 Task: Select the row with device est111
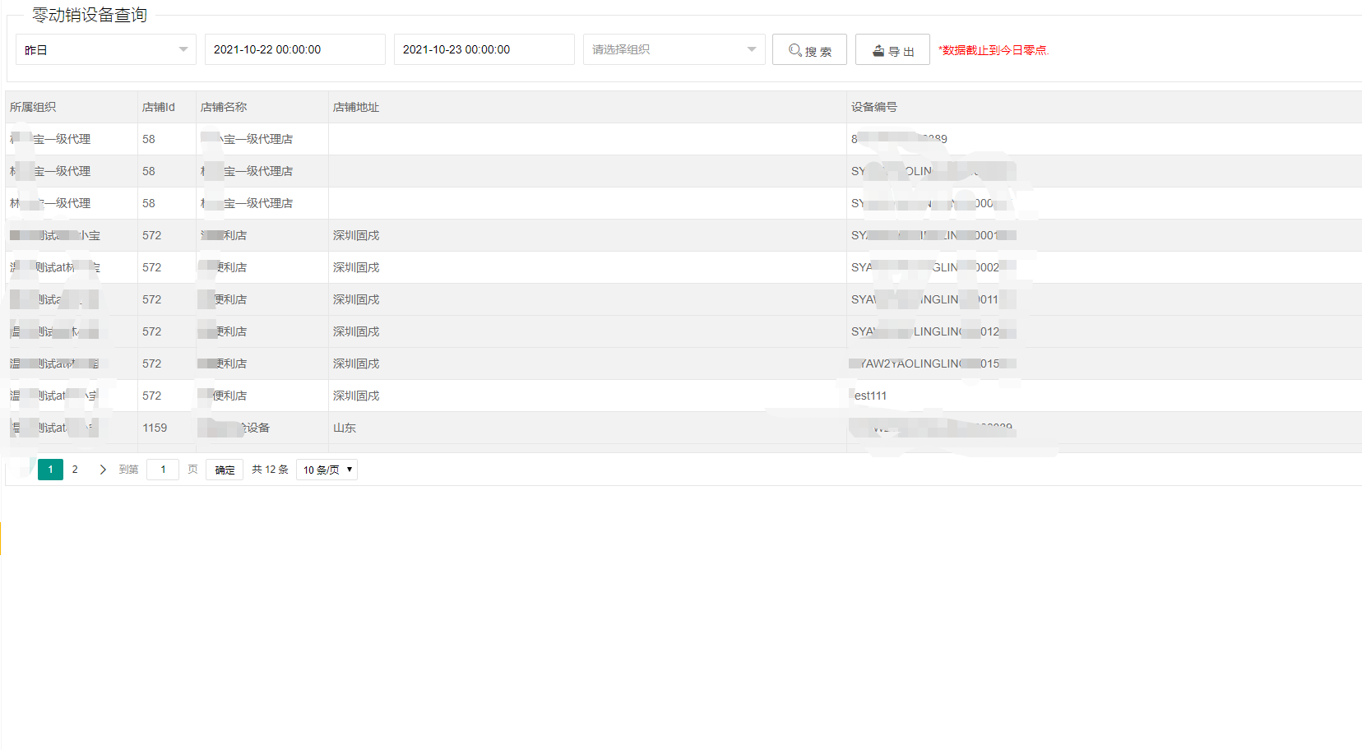pyautogui.click(x=870, y=396)
